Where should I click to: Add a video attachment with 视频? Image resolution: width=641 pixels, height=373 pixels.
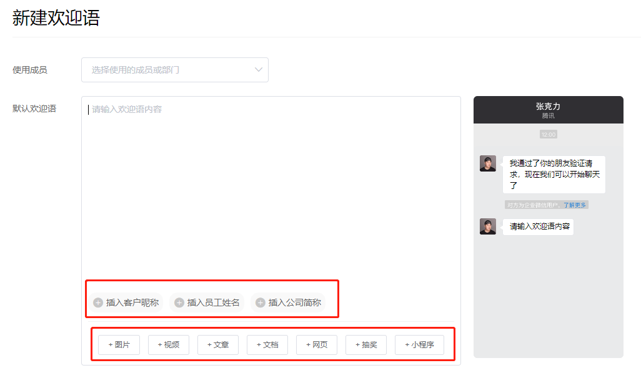pyautogui.click(x=169, y=345)
